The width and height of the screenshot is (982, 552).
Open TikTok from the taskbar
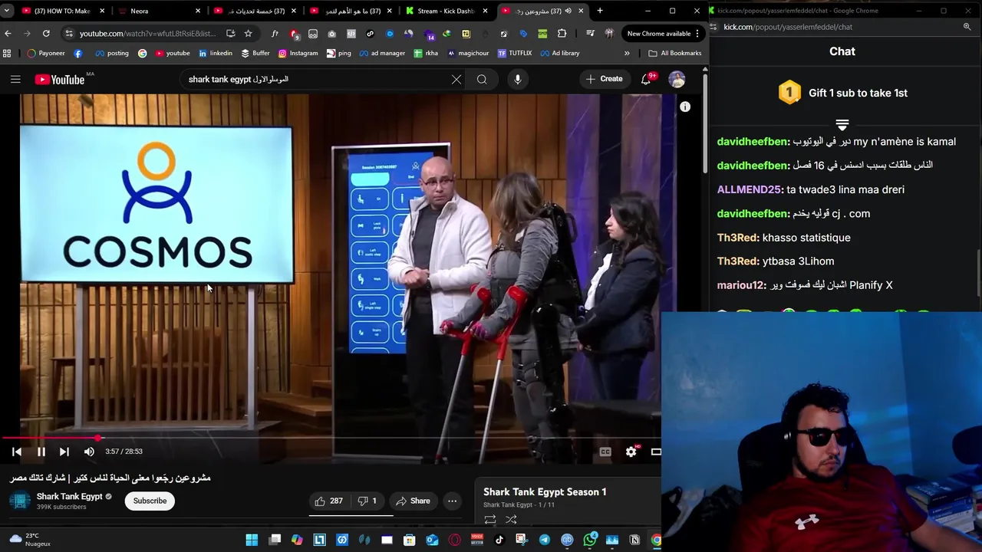pyautogui.click(x=499, y=540)
